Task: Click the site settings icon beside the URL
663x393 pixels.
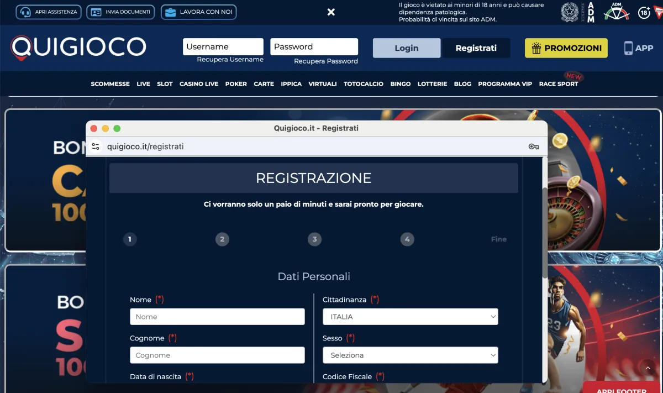Action: (x=96, y=146)
